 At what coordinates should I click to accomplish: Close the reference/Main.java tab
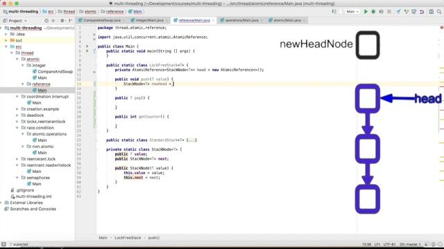click(x=213, y=20)
